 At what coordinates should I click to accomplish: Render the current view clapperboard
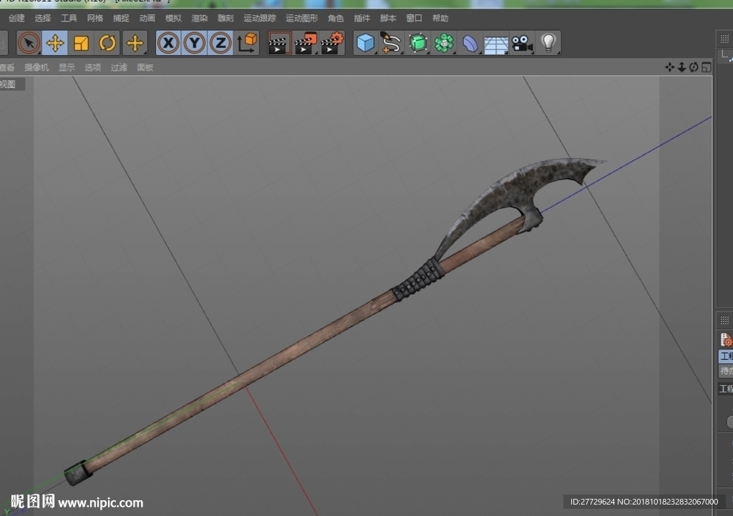(x=280, y=43)
